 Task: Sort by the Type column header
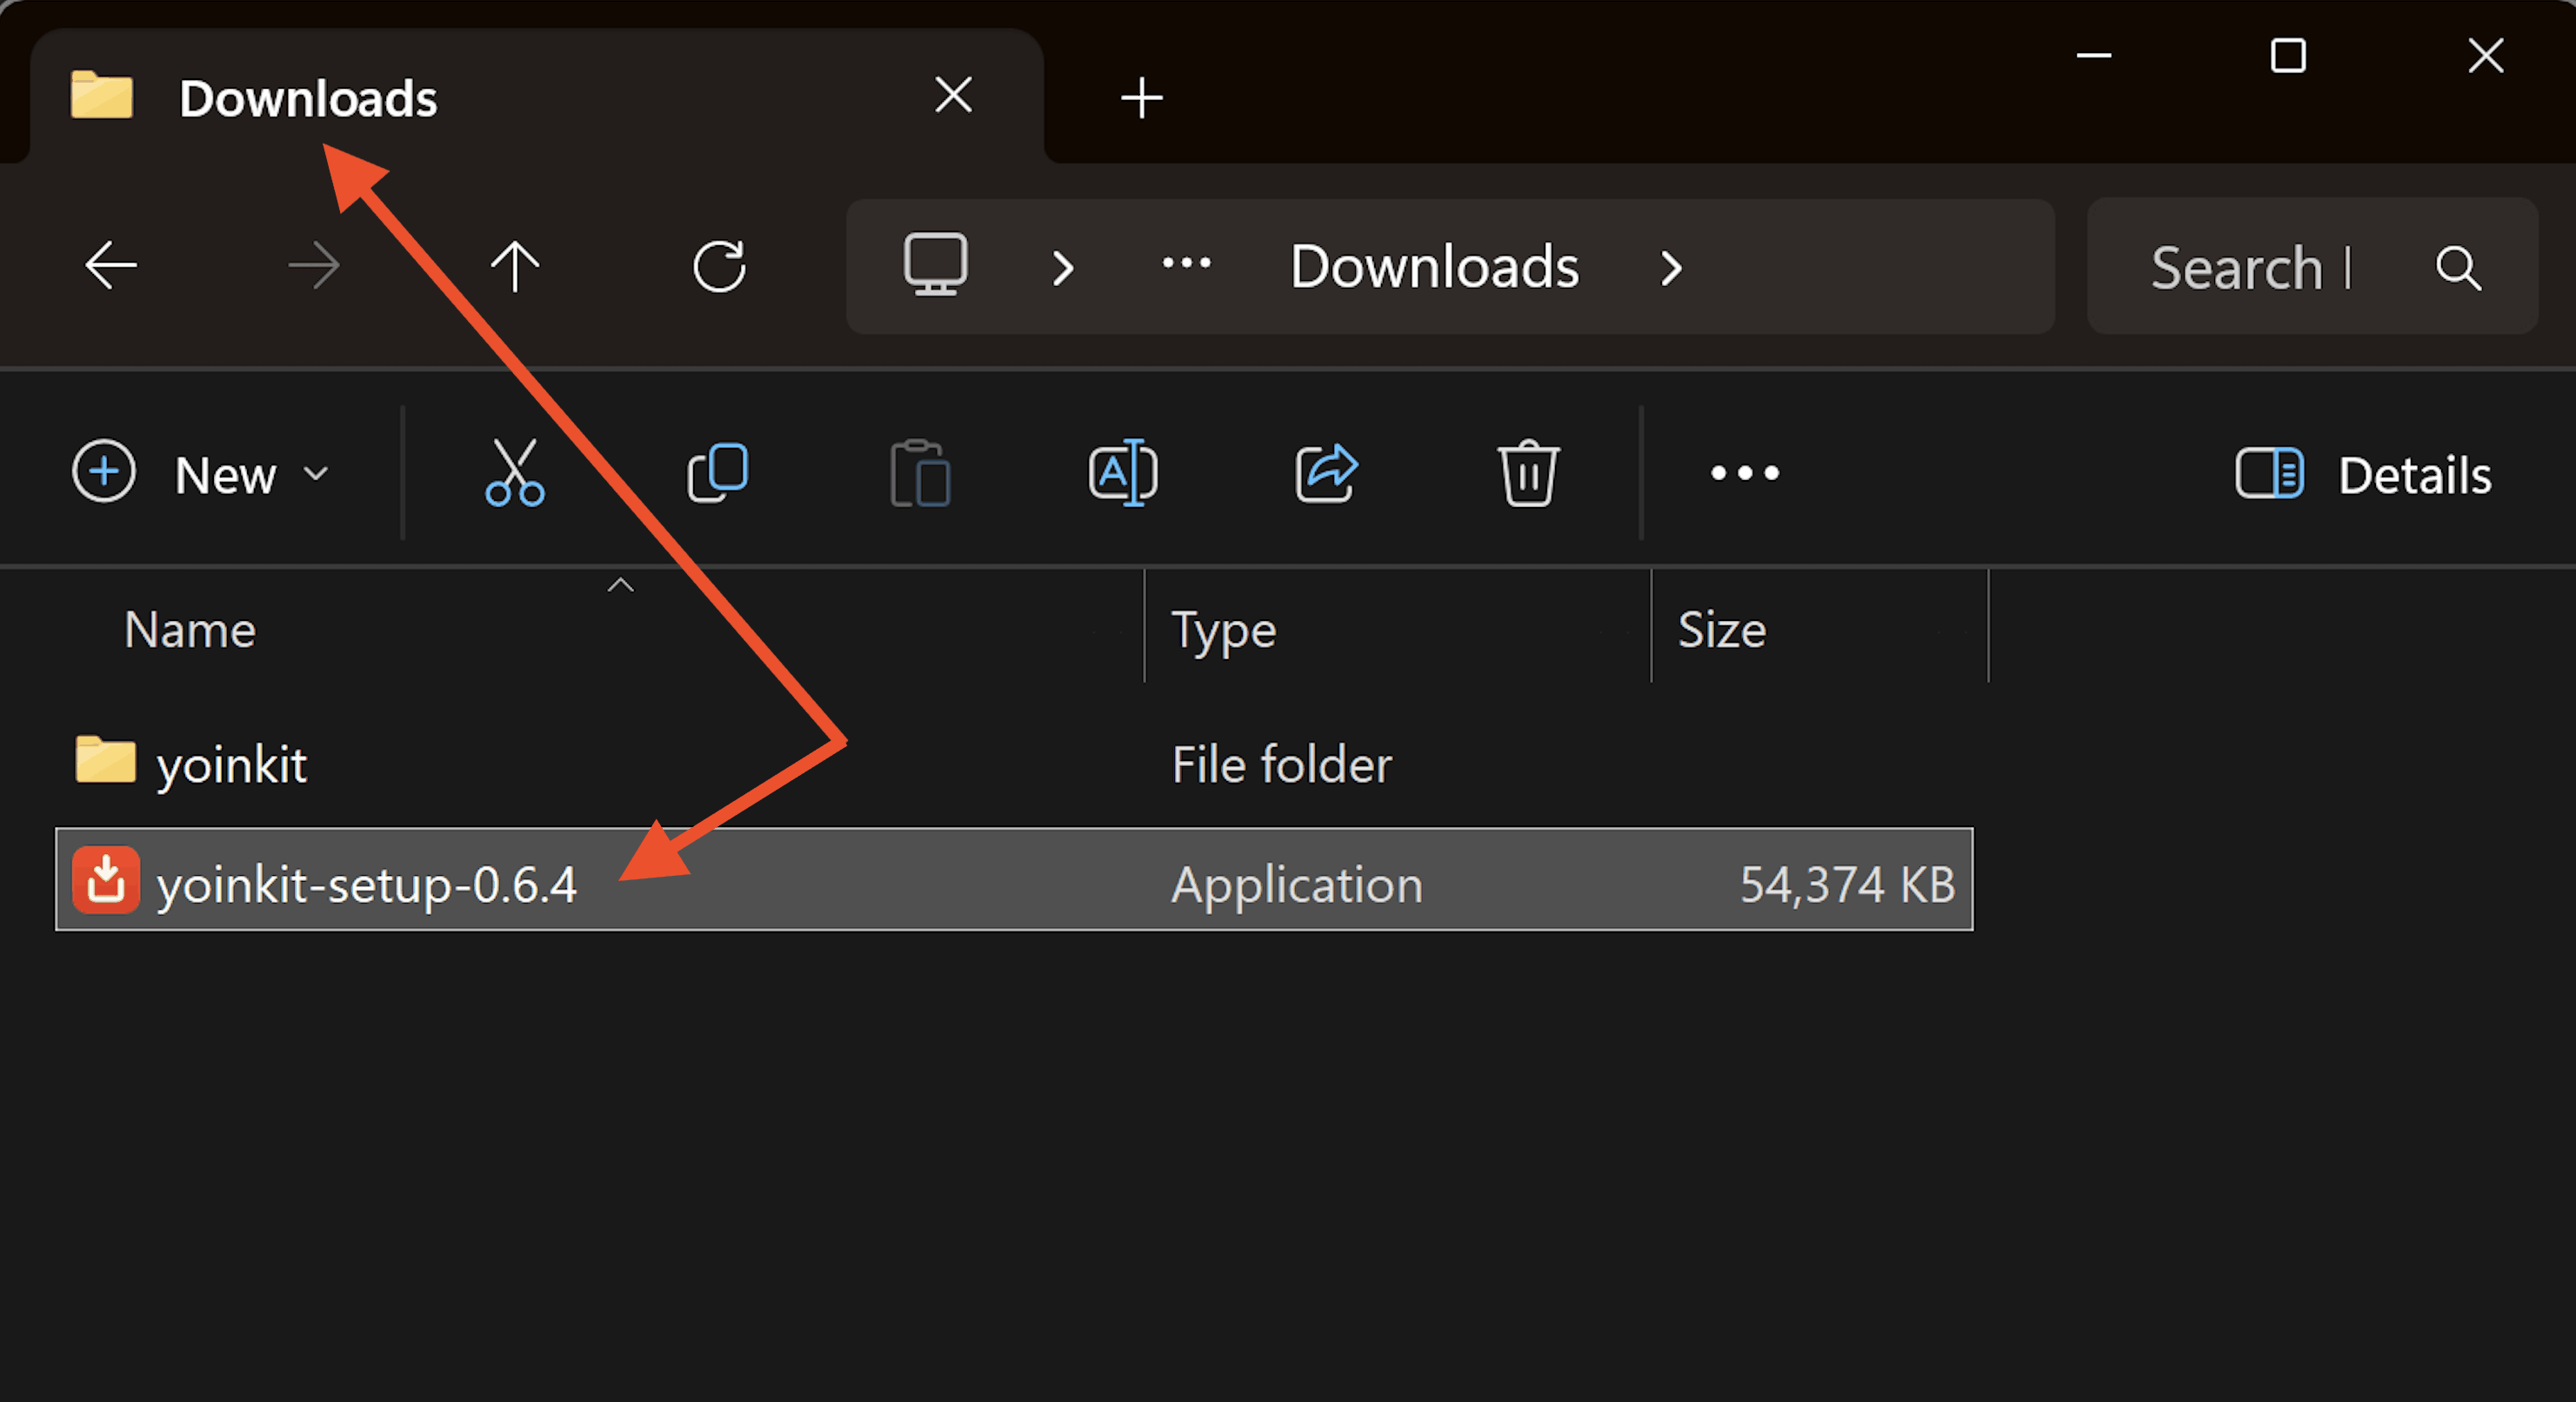click(x=1224, y=632)
